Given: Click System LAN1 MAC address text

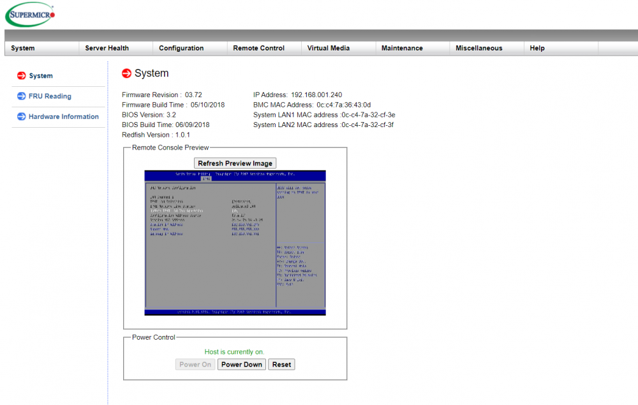Looking at the screenshot, I should pyautogui.click(x=324, y=115).
